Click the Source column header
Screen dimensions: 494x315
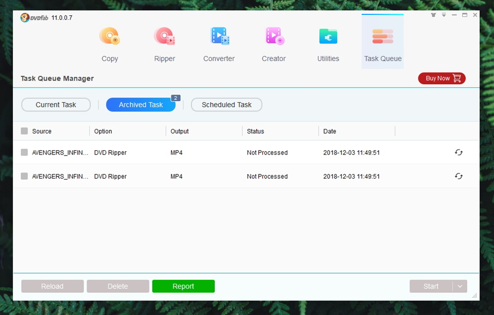click(41, 131)
